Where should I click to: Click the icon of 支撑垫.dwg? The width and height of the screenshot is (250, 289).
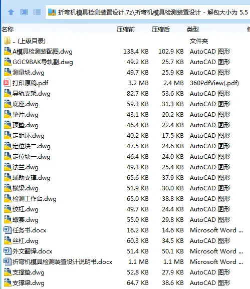pos(8,272)
